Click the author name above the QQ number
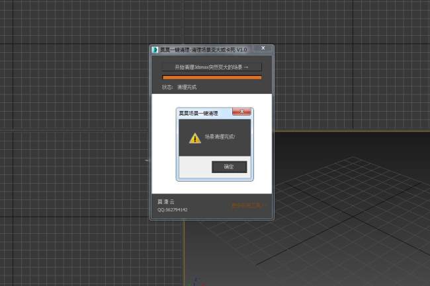This screenshot has width=430, height=286. click(x=166, y=201)
